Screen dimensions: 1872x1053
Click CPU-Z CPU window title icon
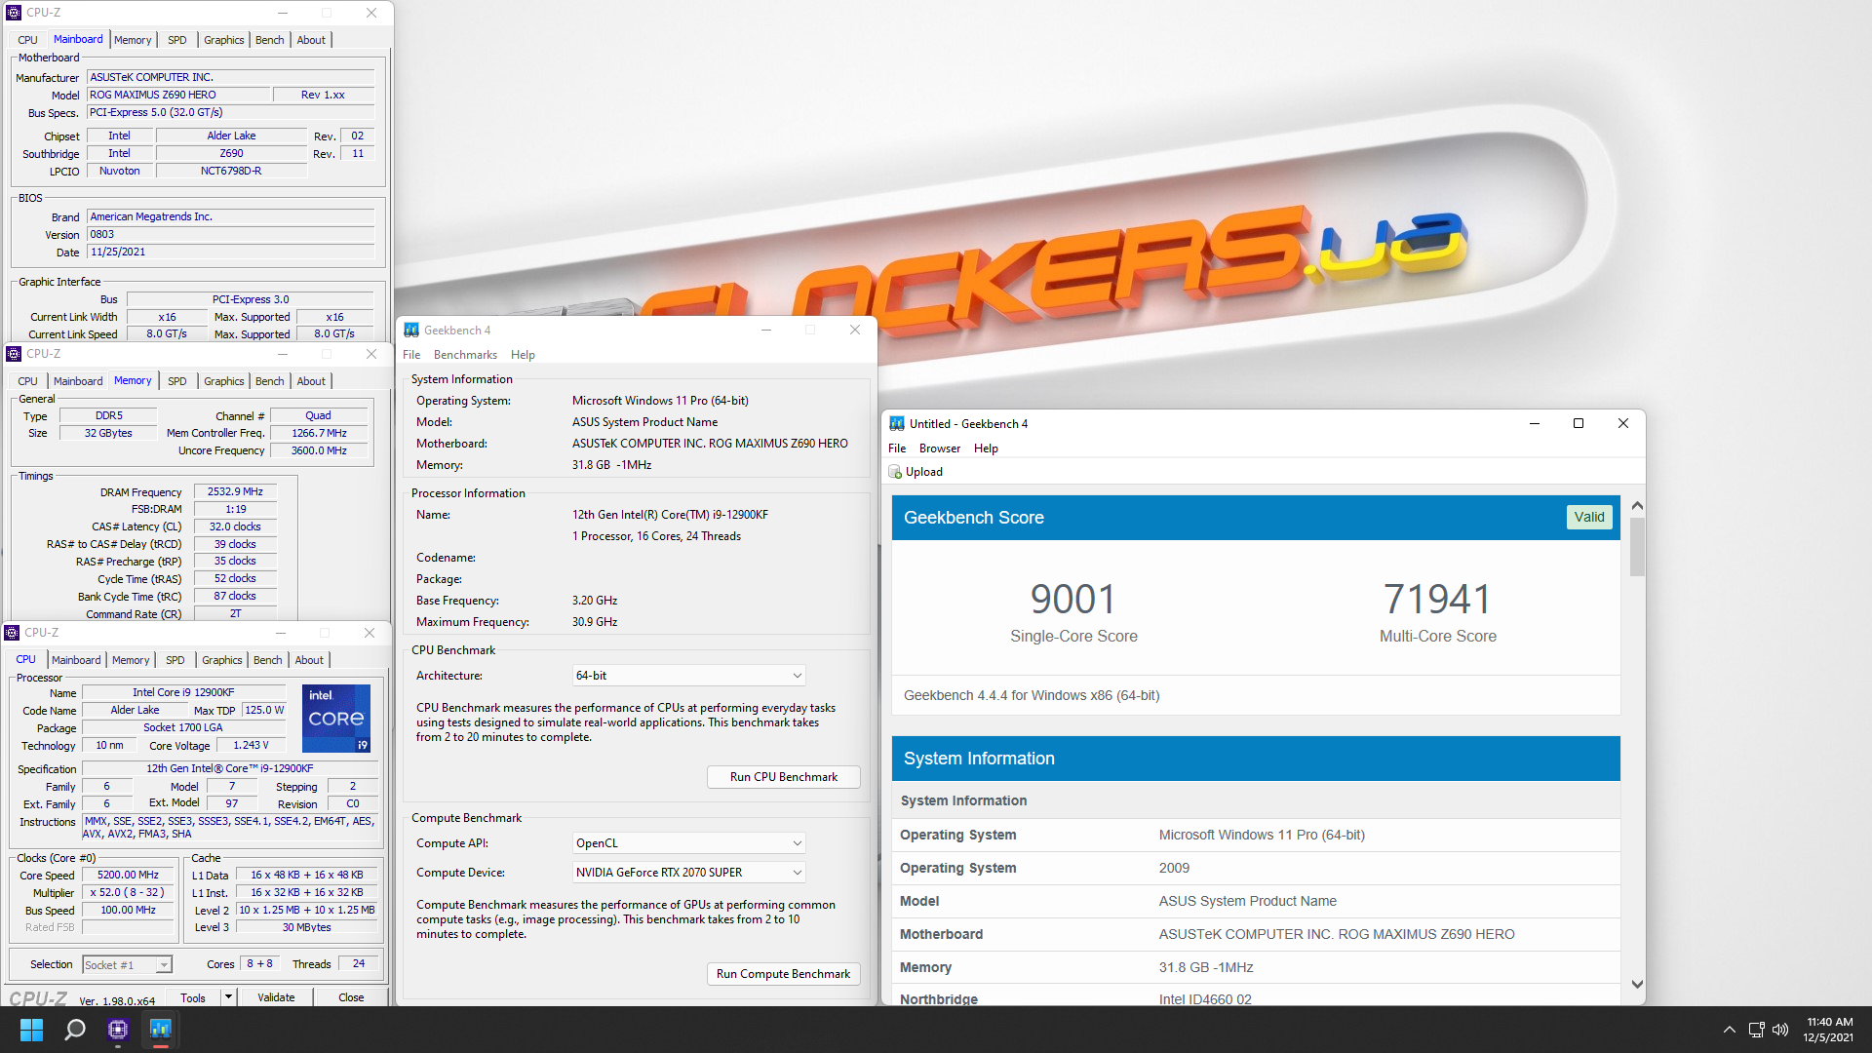[x=12, y=633]
